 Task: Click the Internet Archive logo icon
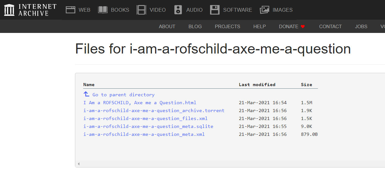click(x=9, y=10)
